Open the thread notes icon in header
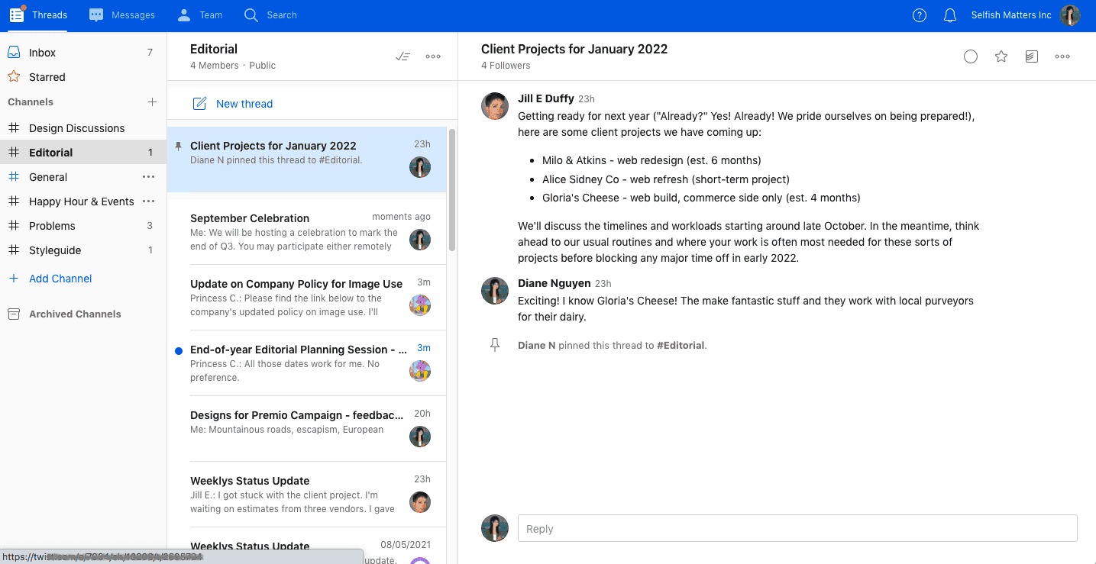 pyautogui.click(x=1032, y=56)
